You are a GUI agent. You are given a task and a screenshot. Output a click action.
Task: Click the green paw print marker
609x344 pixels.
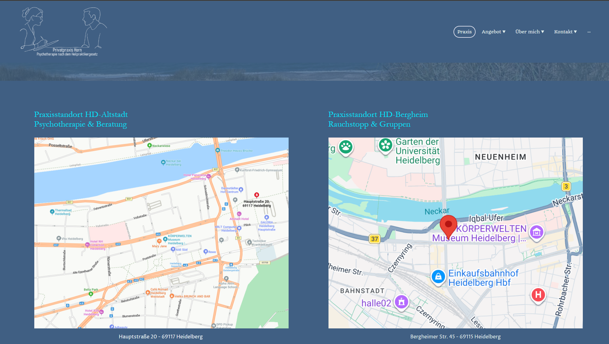346,146
